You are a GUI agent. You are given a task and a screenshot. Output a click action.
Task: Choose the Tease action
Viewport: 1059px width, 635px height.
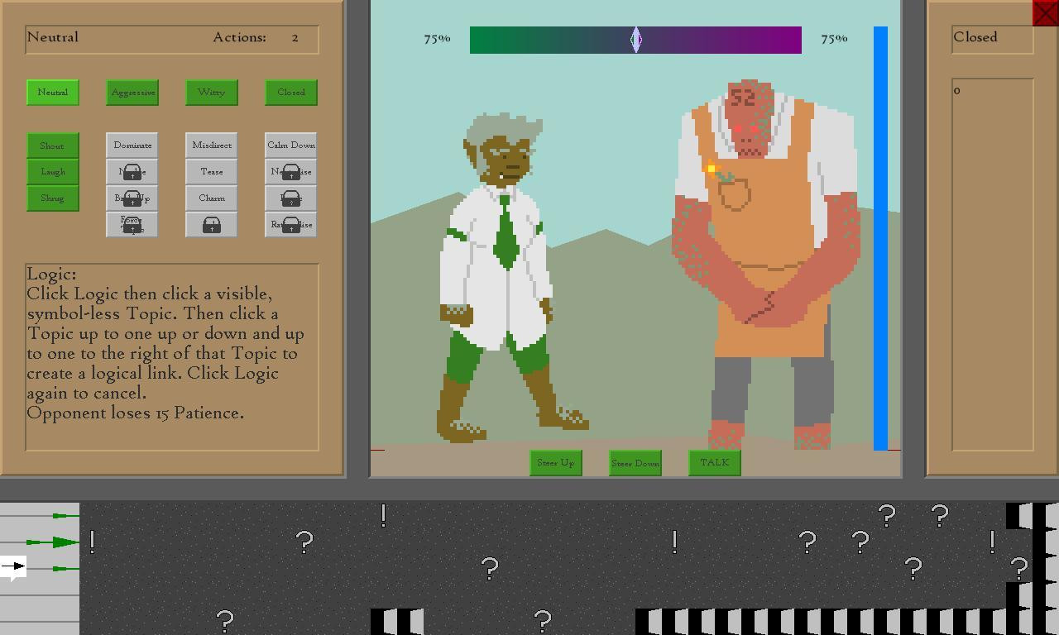click(212, 172)
